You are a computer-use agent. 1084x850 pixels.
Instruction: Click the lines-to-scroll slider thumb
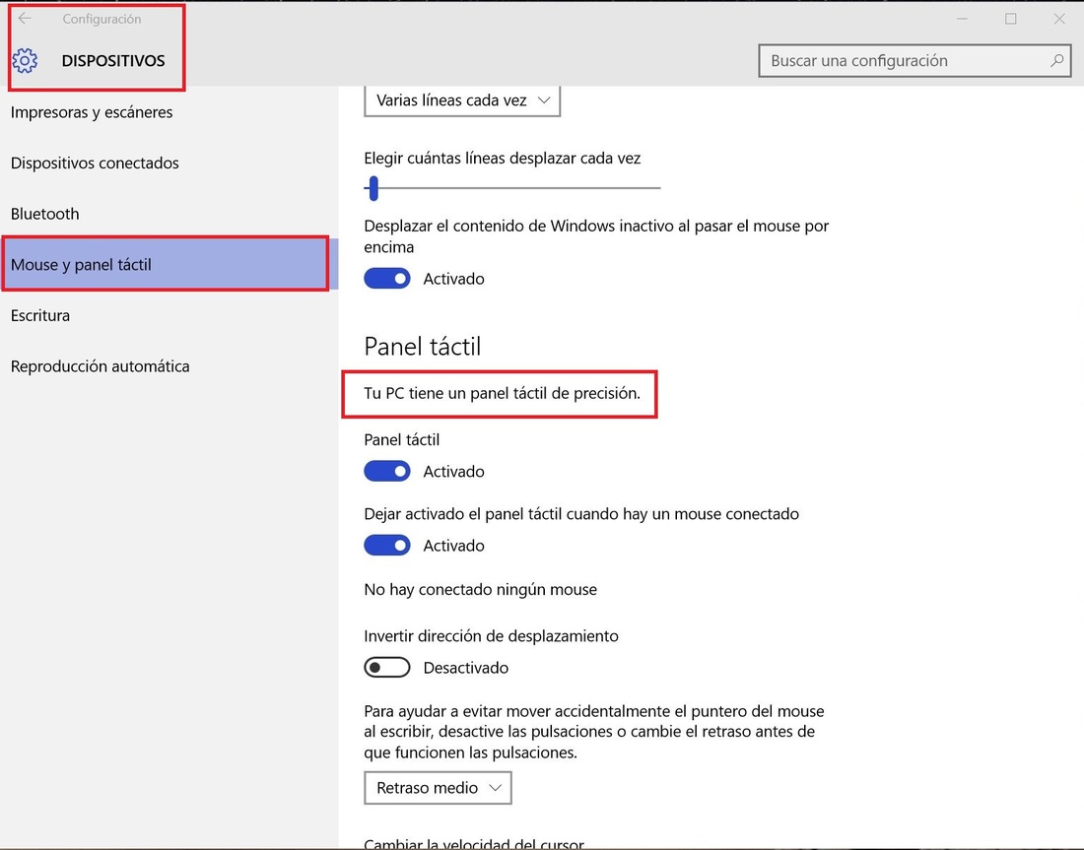373,188
